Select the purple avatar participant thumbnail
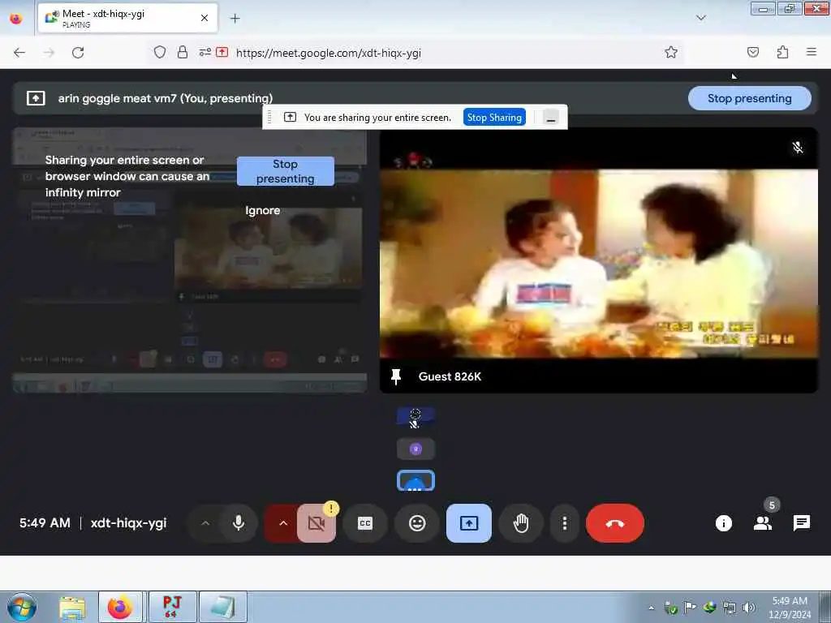 415,449
